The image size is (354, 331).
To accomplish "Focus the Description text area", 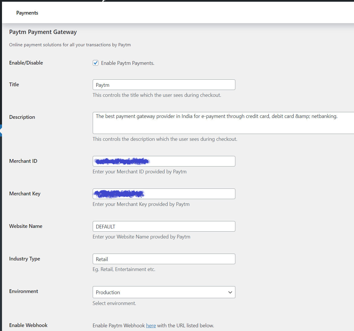I will 223,123.
